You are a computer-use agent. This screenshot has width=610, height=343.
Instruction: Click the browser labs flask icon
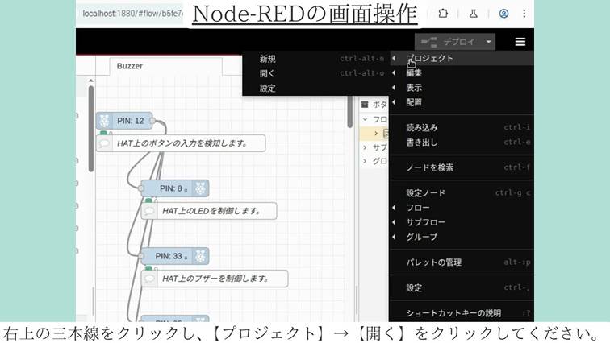coord(474,14)
